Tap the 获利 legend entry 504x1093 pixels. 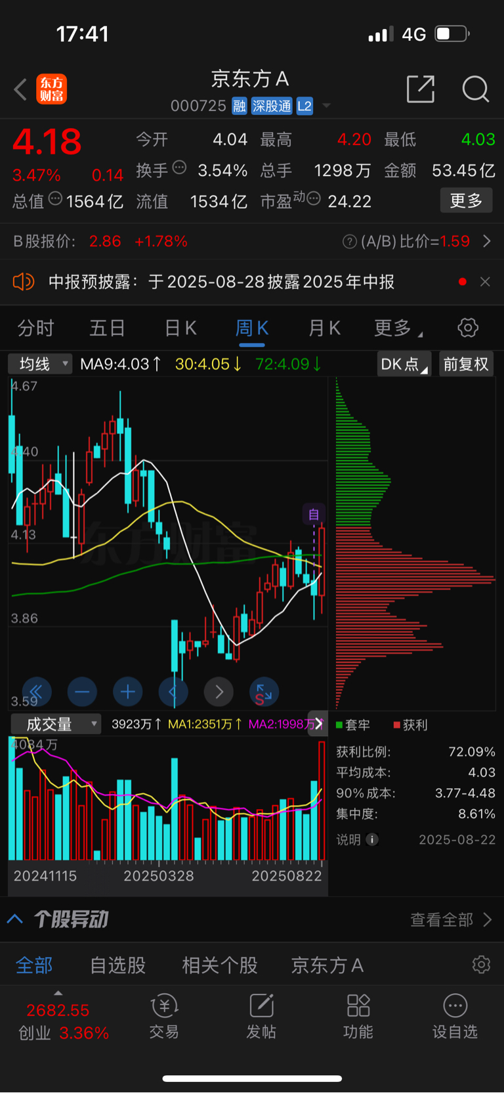[411, 724]
